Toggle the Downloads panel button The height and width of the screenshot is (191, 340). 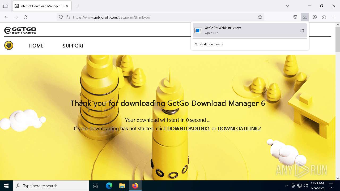[x=305, y=17]
